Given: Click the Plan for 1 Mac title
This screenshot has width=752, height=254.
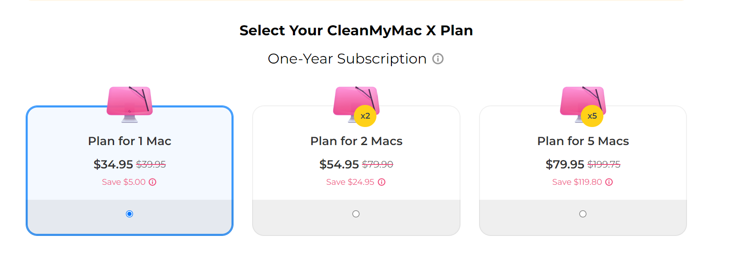Looking at the screenshot, I should 130,141.
